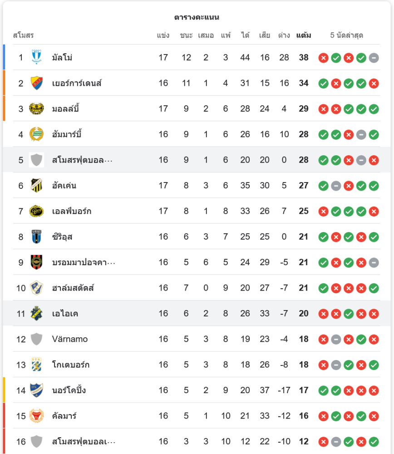Open the Värnamo team link

pos(70,339)
